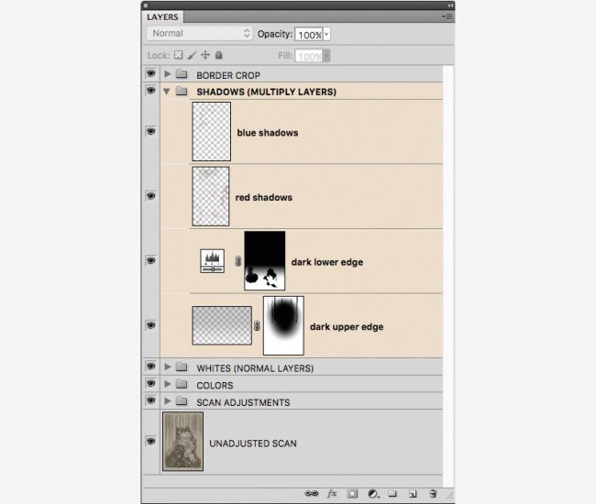Image resolution: width=596 pixels, height=504 pixels.
Task: Collapse the SHADOWS (MULTIPLY LAYERS) group
Action: 167,92
